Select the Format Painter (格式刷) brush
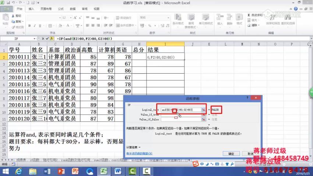Viewport: 313px width, 176px height. click(x=13, y=27)
